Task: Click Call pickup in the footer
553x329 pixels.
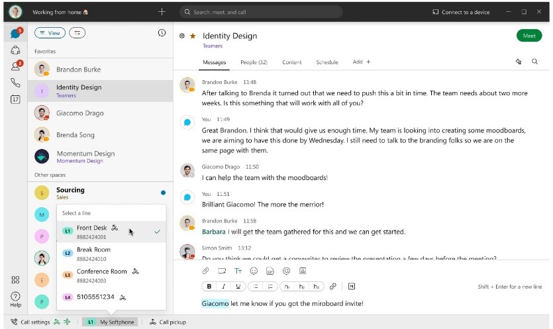Action: [168, 322]
